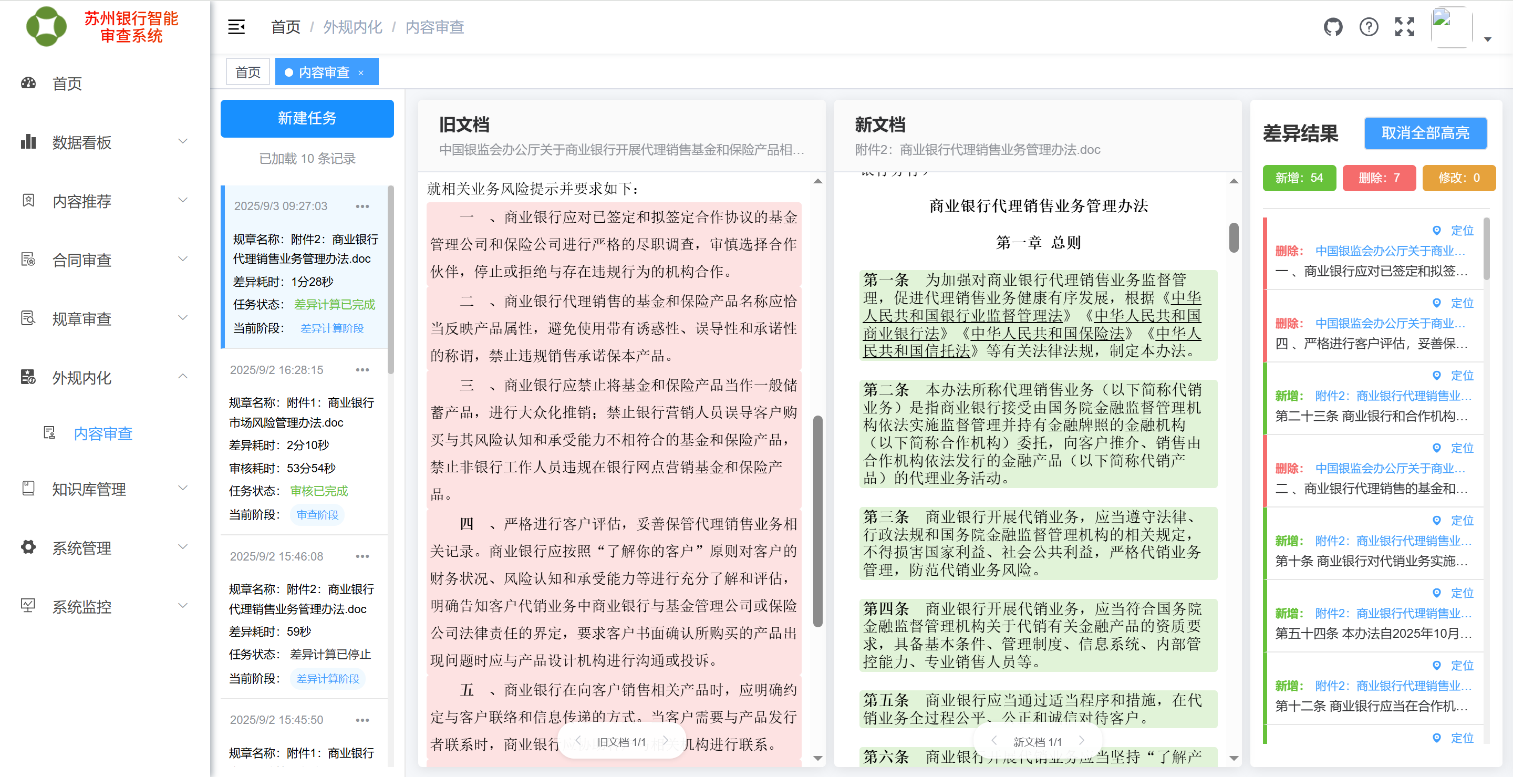Go to next page in 旧文档 pager
The width and height of the screenshot is (1513, 777).
(x=666, y=741)
